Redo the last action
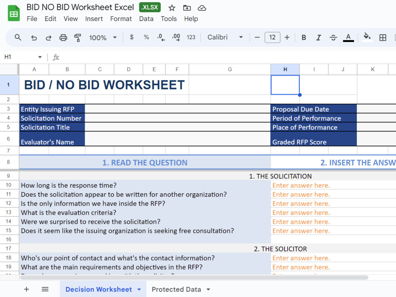This screenshot has height=297, width=396. [48, 38]
